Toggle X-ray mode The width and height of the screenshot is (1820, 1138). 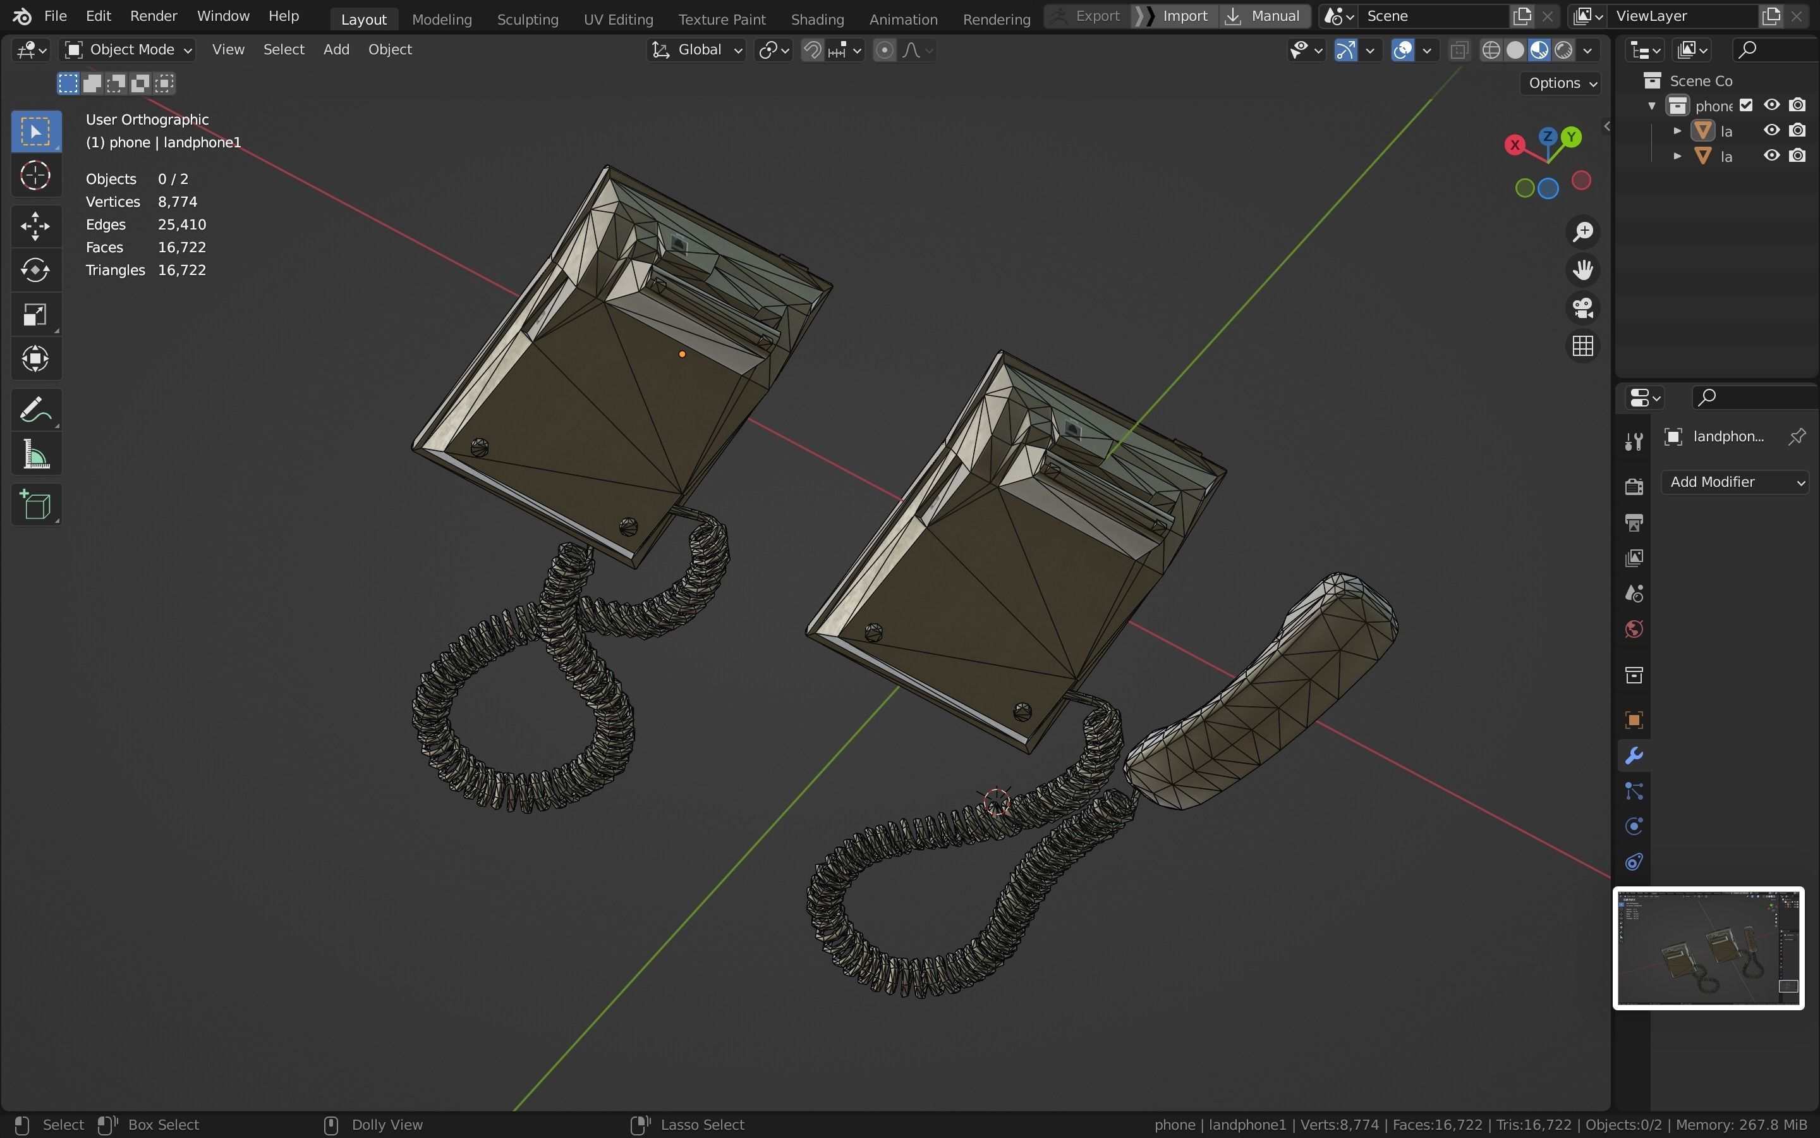(x=1460, y=51)
